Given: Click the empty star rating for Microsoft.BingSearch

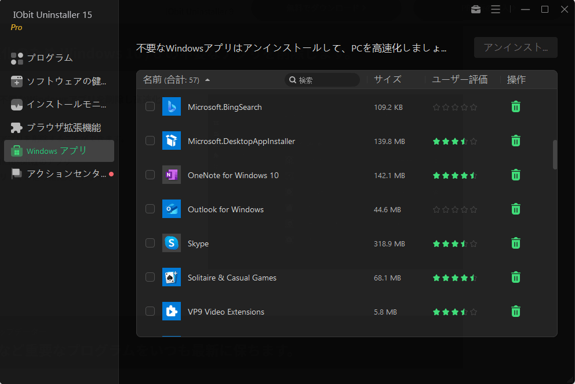Looking at the screenshot, I should point(454,107).
